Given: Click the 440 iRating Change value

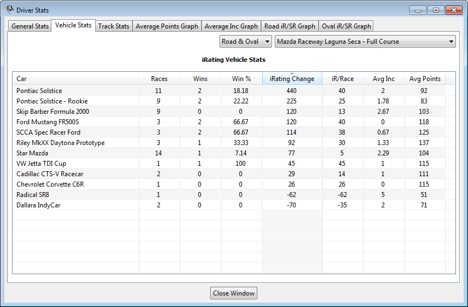Looking at the screenshot, I should click(x=291, y=91).
